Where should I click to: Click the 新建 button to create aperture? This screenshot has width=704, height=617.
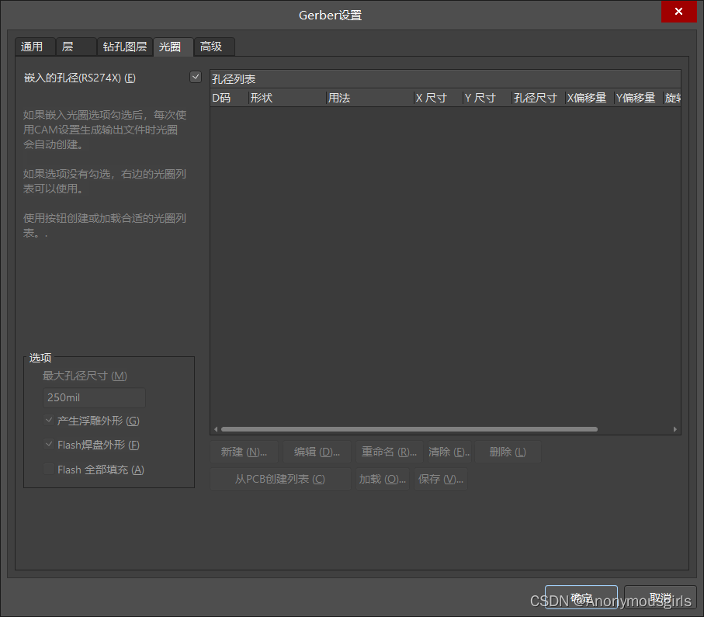coord(244,451)
